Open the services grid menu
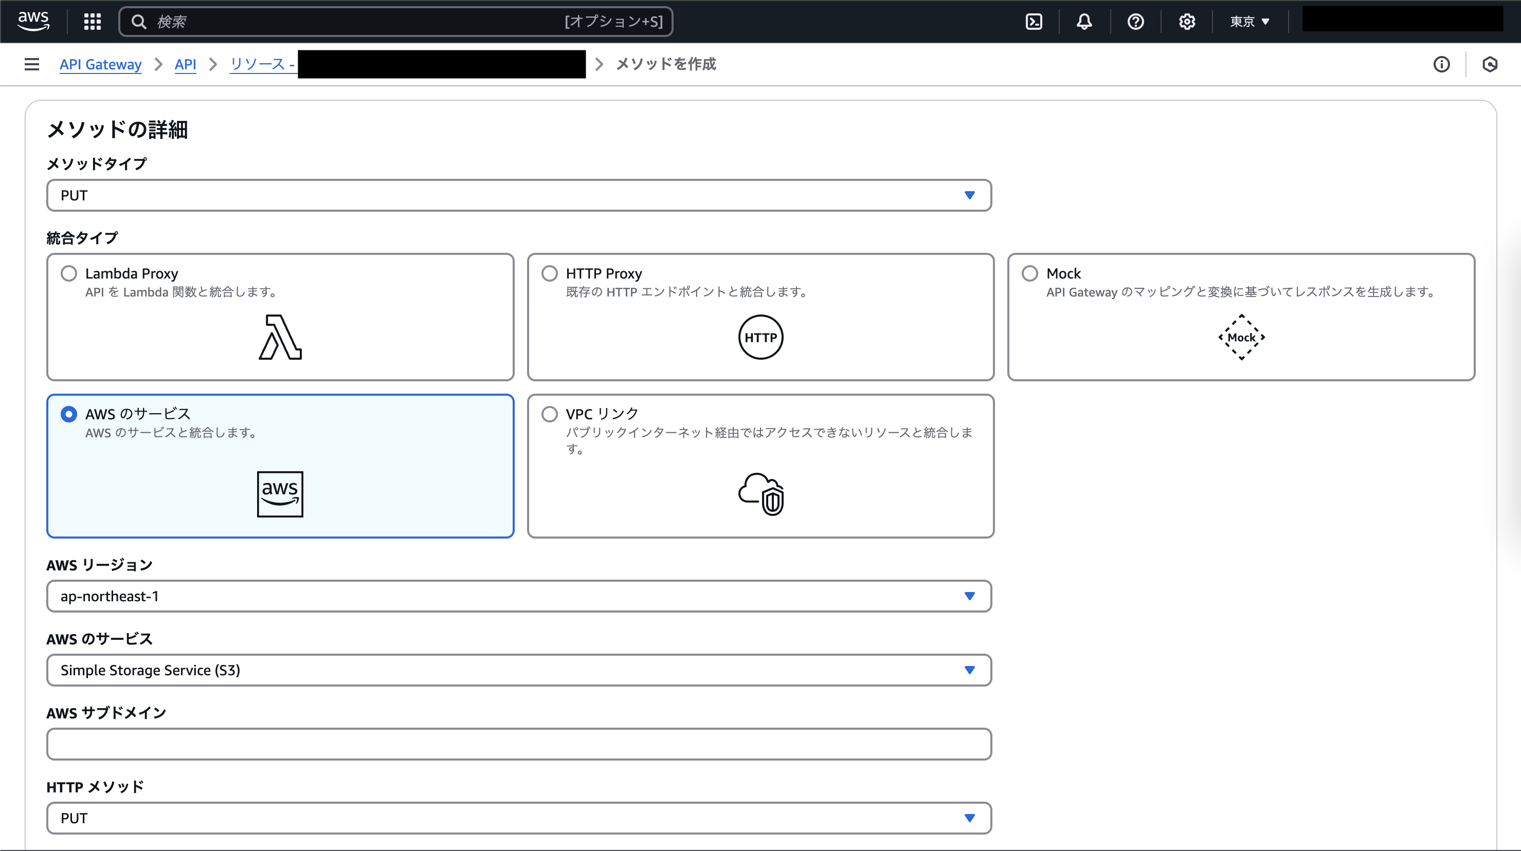Image resolution: width=1521 pixels, height=851 pixels. 93,22
